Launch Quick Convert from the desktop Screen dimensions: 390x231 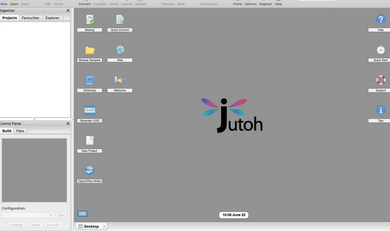coord(120,19)
